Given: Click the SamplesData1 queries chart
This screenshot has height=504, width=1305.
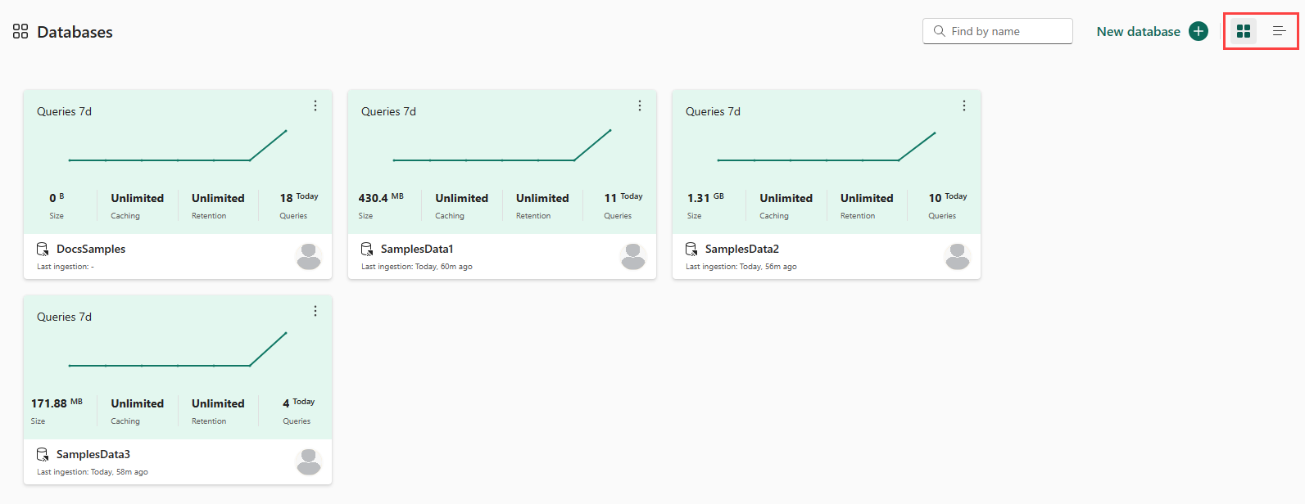Looking at the screenshot, I should coord(502,146).
